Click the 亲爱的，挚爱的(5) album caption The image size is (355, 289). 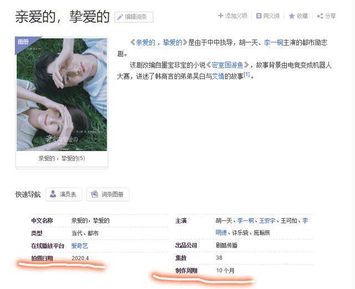(62, 158)
